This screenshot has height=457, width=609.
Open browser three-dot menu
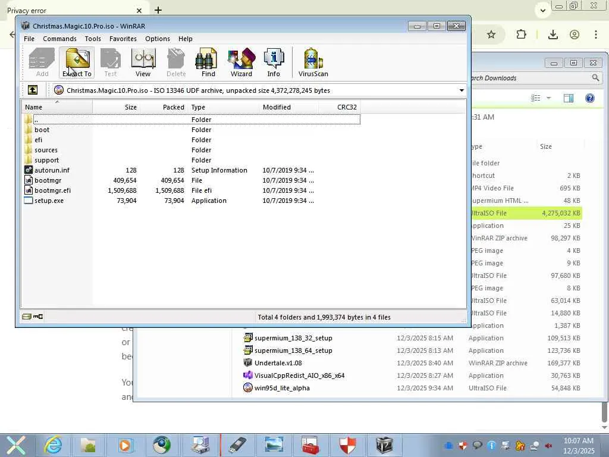(596, 35)
